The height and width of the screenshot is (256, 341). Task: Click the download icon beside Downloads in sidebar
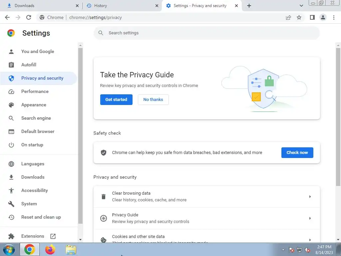[x=11, y=177]
